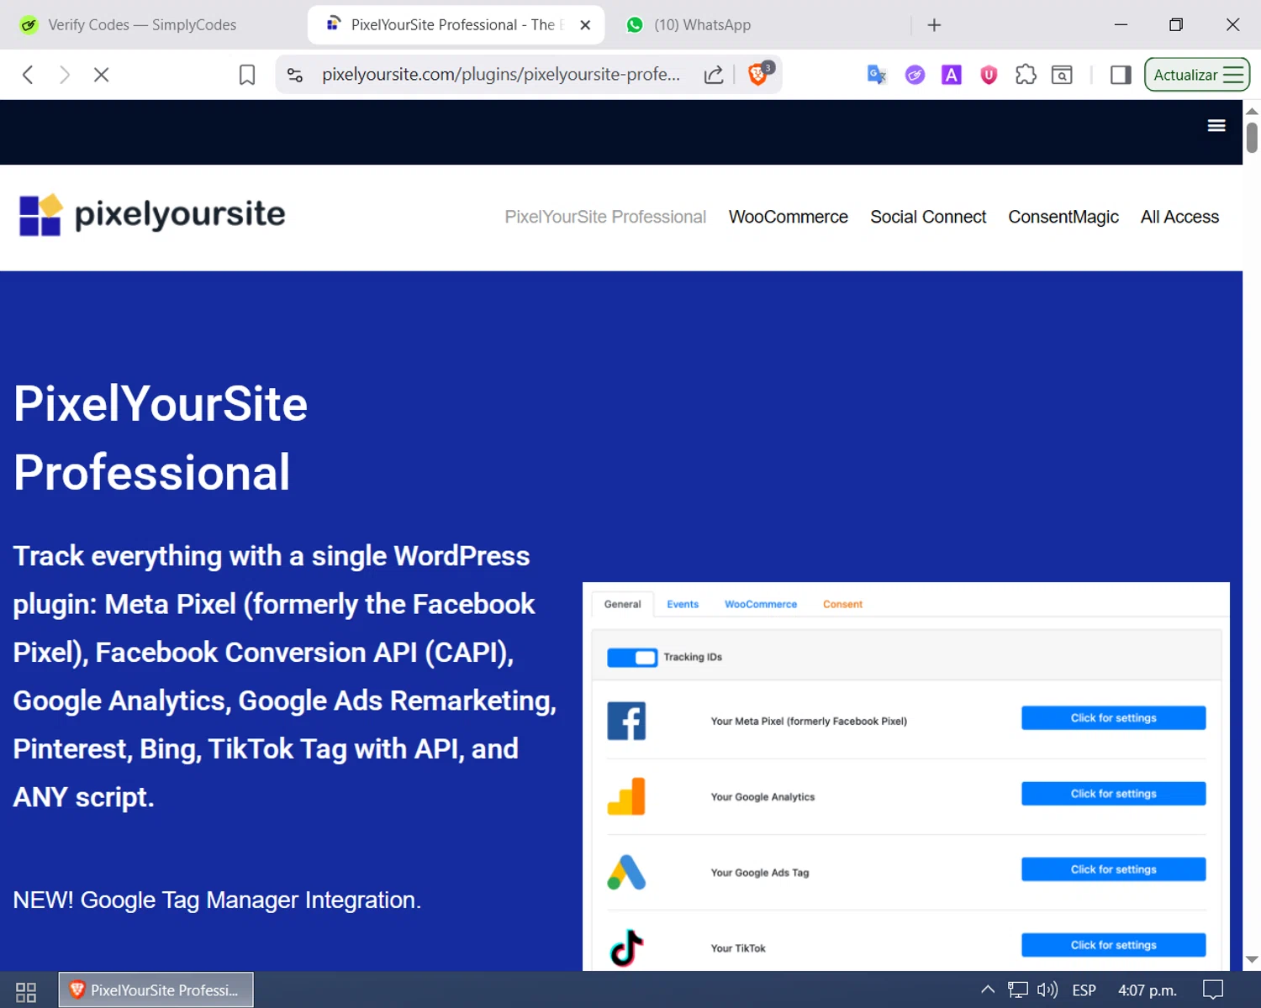Open the extensions puzzle menu

click(1026, 75)
